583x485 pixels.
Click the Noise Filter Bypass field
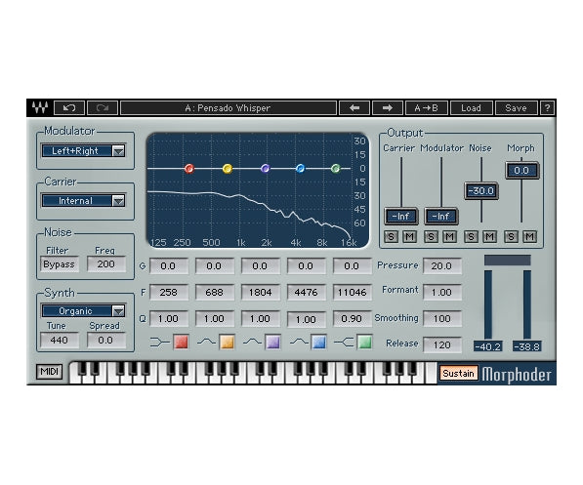tap(60, 264)
